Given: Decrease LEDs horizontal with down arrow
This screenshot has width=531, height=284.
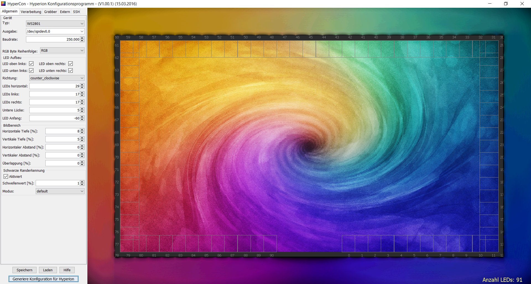Looking at the screenshot, I should tap(82, 87).
